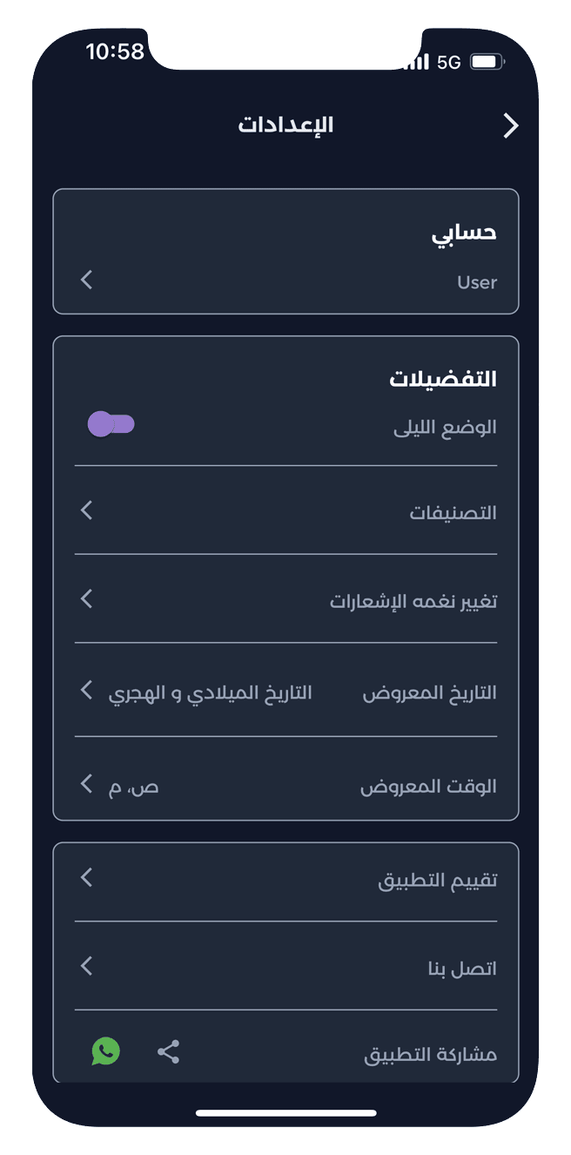
Task: Toggle the purple night mode switch off
Action: coord(111,425)
